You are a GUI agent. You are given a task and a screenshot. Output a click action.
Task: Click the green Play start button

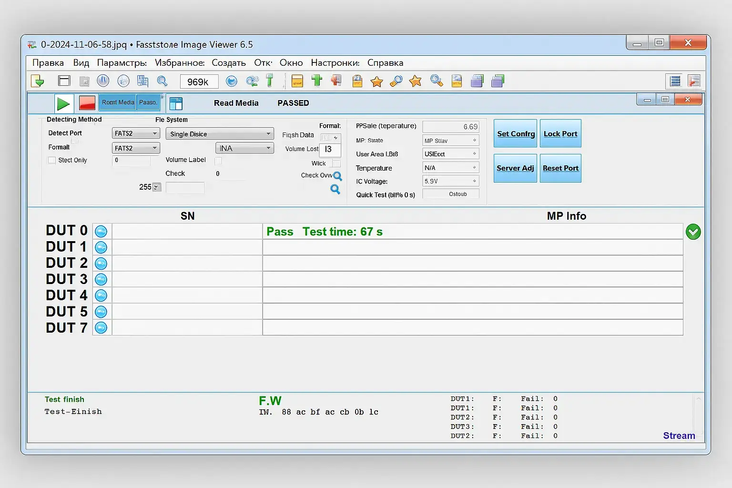pyautogui.click(x=63, y=103)
